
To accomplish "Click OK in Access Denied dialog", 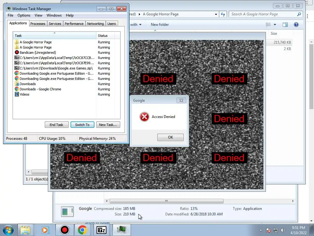I will click(170, 137).
